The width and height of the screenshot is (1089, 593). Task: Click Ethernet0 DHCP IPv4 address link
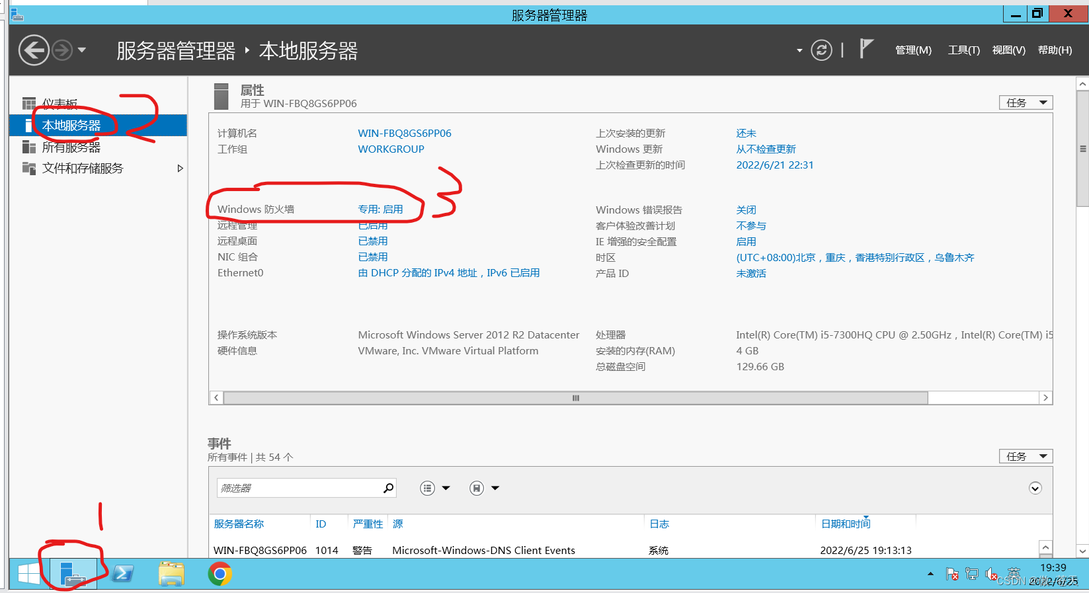(x=449, y=273)
